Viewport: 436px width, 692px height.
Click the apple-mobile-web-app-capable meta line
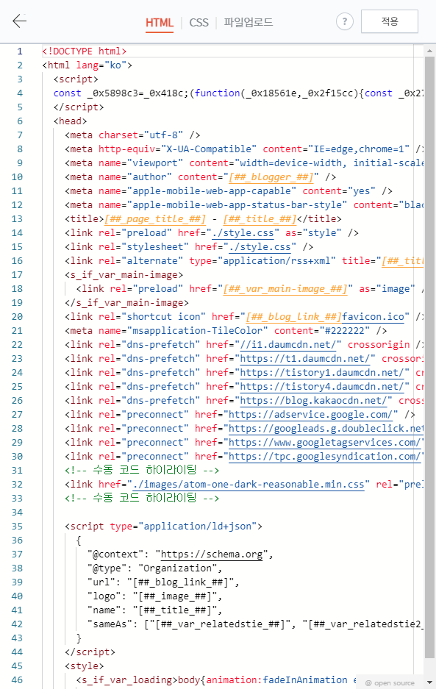coord(229,191)
